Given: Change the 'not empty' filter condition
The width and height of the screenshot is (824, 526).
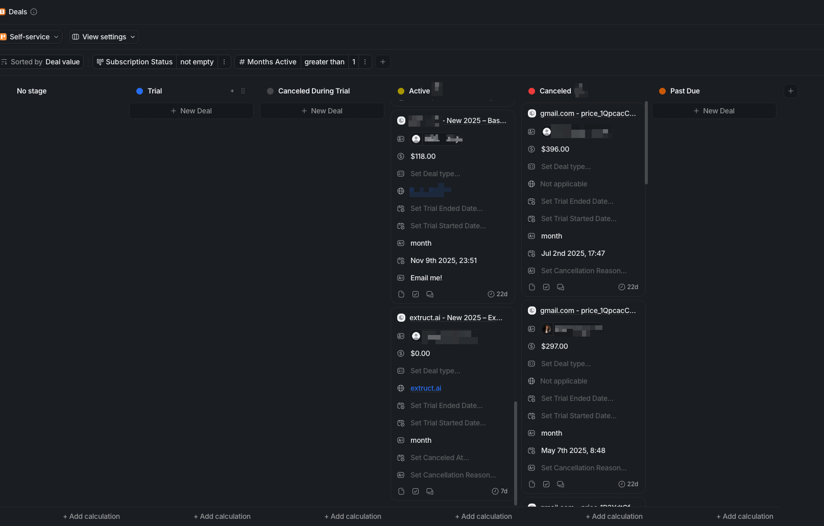Looking at the screenshot, I should (x=197, y=62).
